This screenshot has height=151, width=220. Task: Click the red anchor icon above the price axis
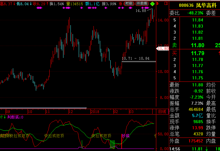pos(157,3)
